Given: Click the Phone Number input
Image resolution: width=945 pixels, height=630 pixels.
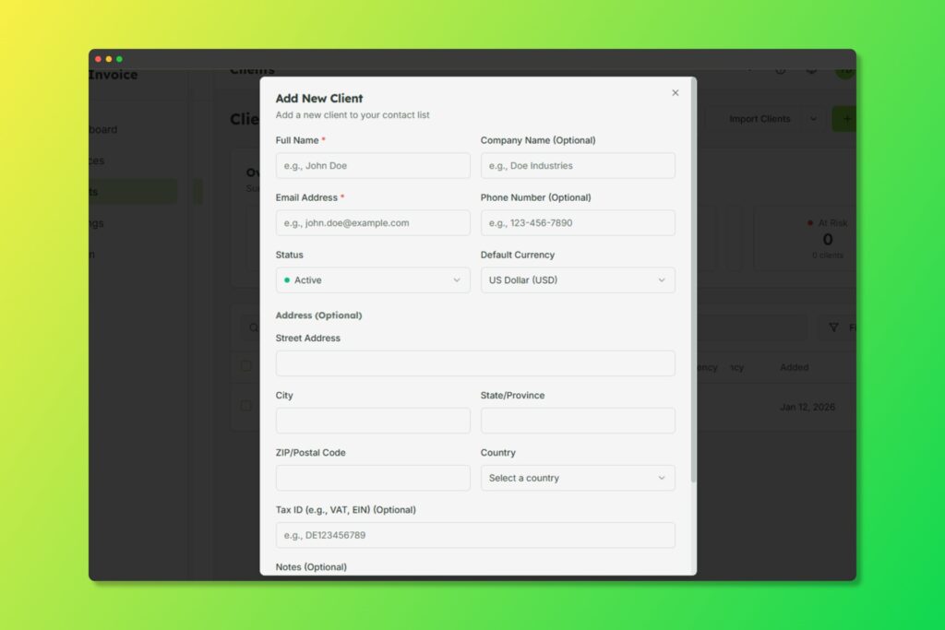Looking at the screenshot, I should [578, 223].
